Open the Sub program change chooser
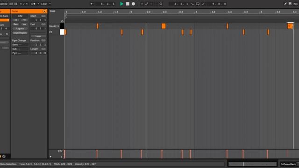 coord(20,49)
